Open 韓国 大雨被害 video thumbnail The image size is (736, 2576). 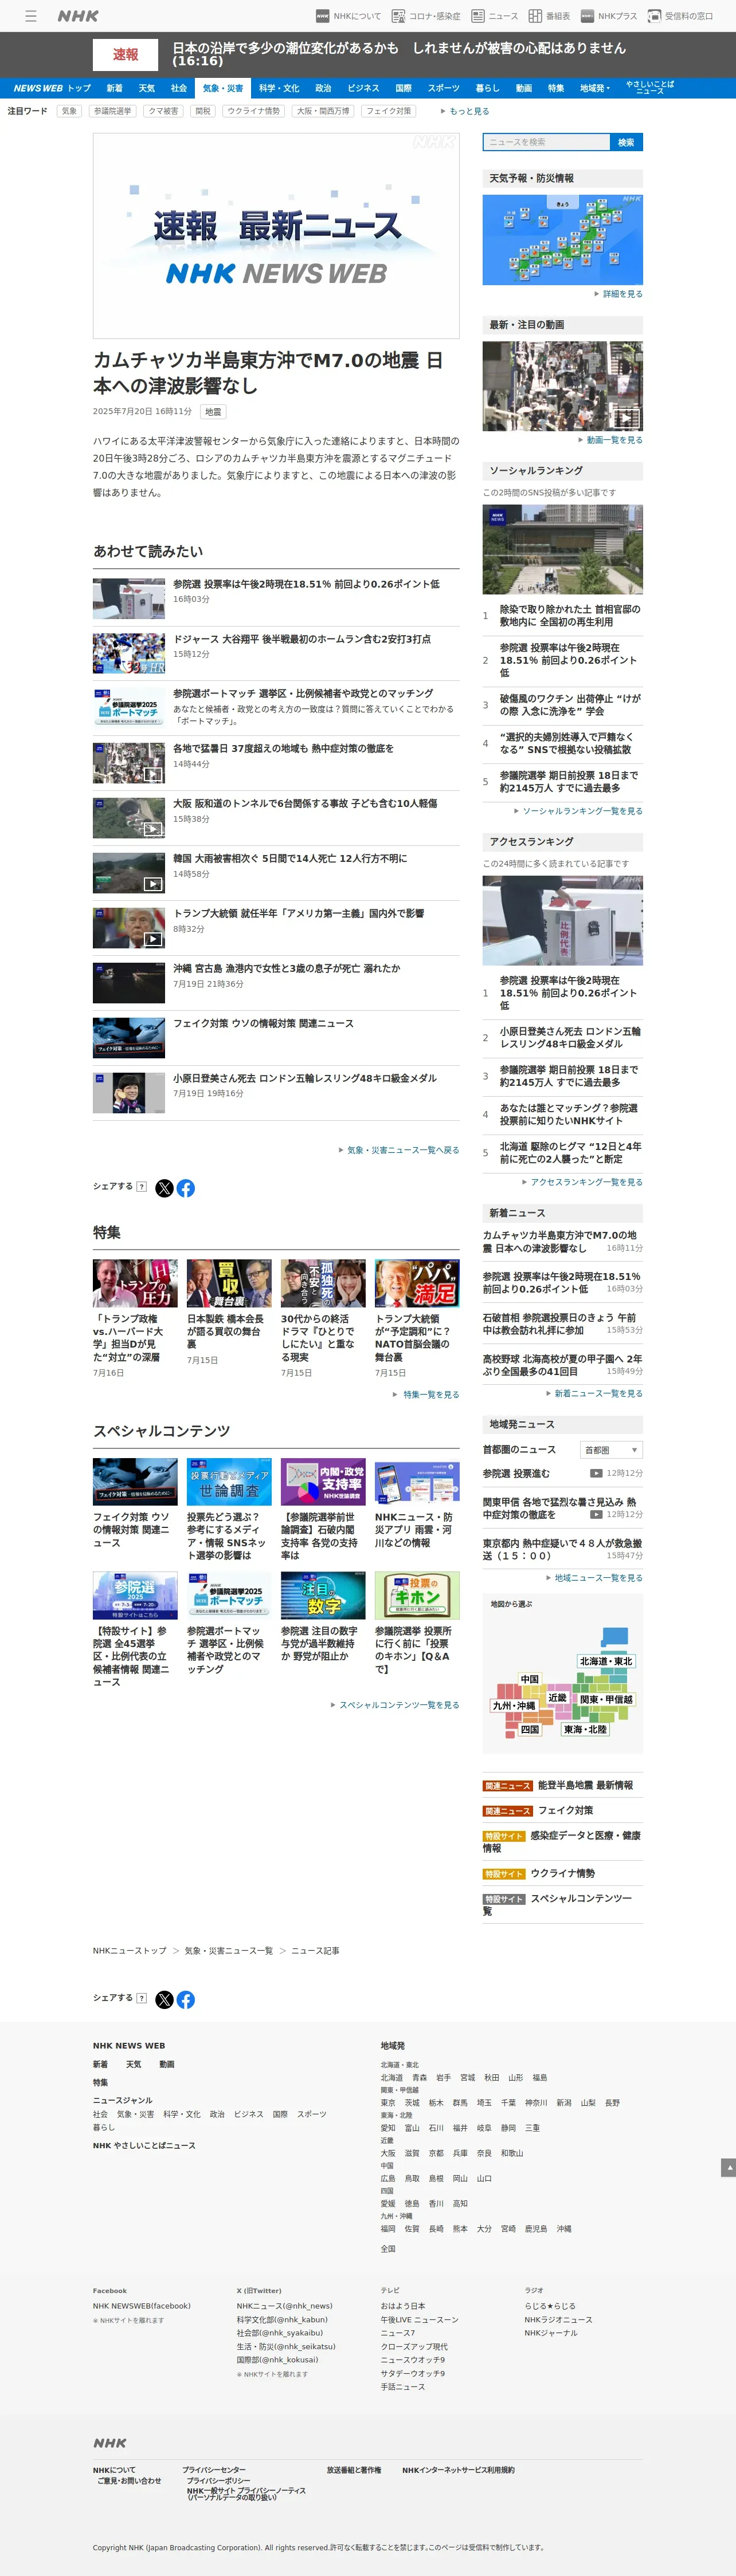[129, 873]
